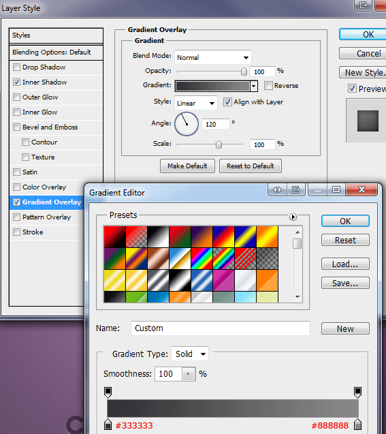
Task: Enable Bevel and Emboss checkbox
Action: pyautogui.click(x=16, y=127)
